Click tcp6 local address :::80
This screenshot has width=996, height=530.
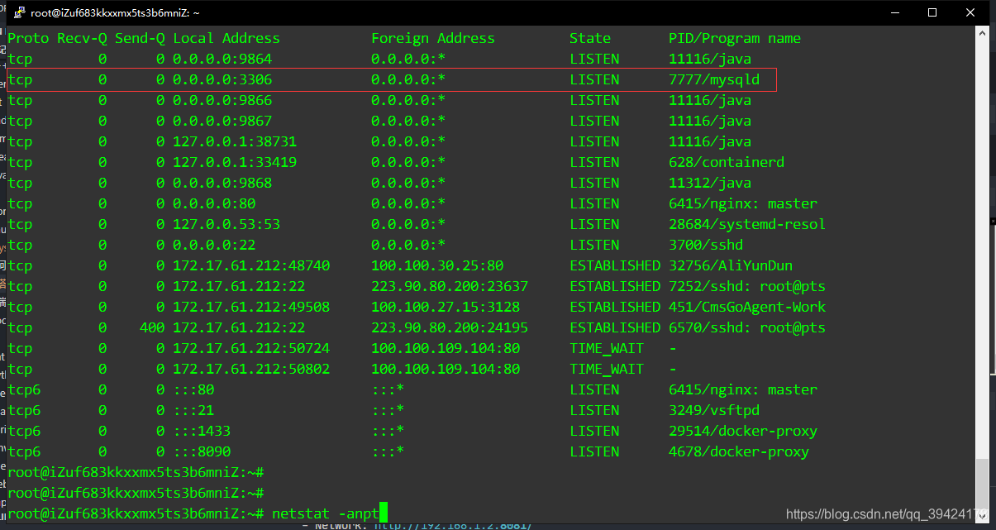pos(193,389)
